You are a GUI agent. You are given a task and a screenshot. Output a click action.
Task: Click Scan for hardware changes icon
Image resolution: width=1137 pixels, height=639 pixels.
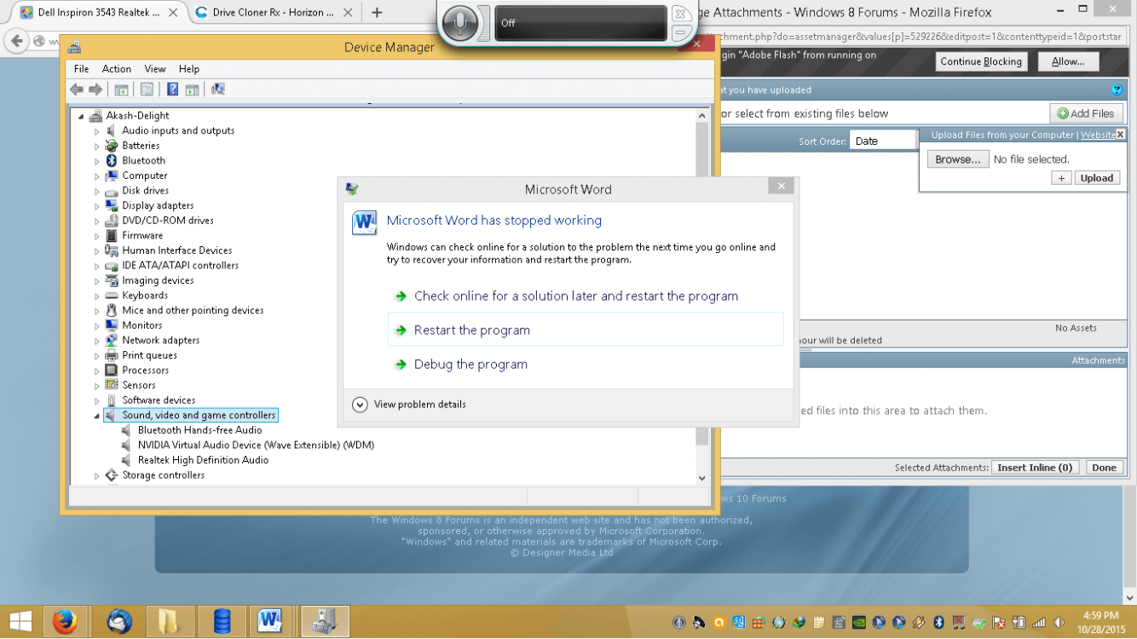217,89
